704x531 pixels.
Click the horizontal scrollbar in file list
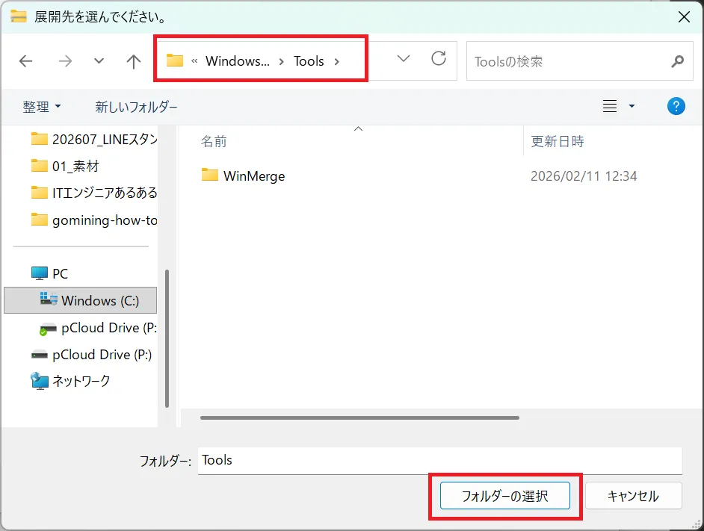[359, 418]
